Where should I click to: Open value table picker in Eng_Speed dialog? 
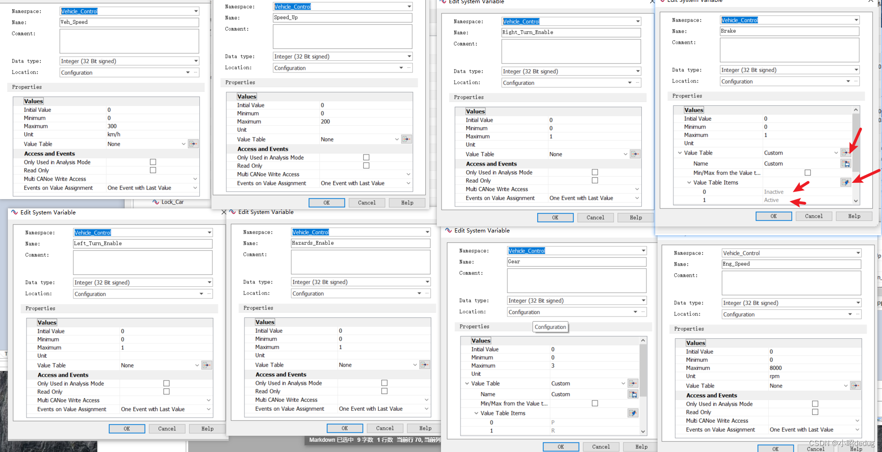856,386
